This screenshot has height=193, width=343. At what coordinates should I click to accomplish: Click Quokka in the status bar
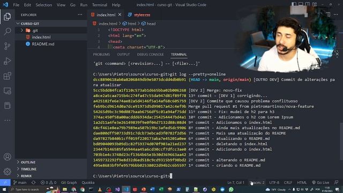[x=88, y=182]
